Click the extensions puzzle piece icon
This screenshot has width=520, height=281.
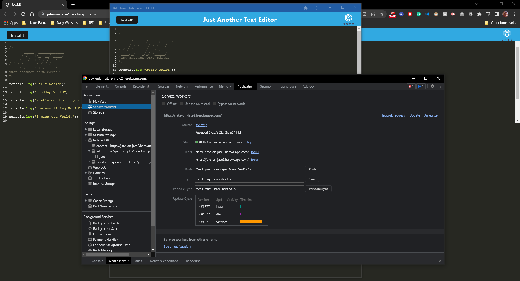tap(479, 14)
